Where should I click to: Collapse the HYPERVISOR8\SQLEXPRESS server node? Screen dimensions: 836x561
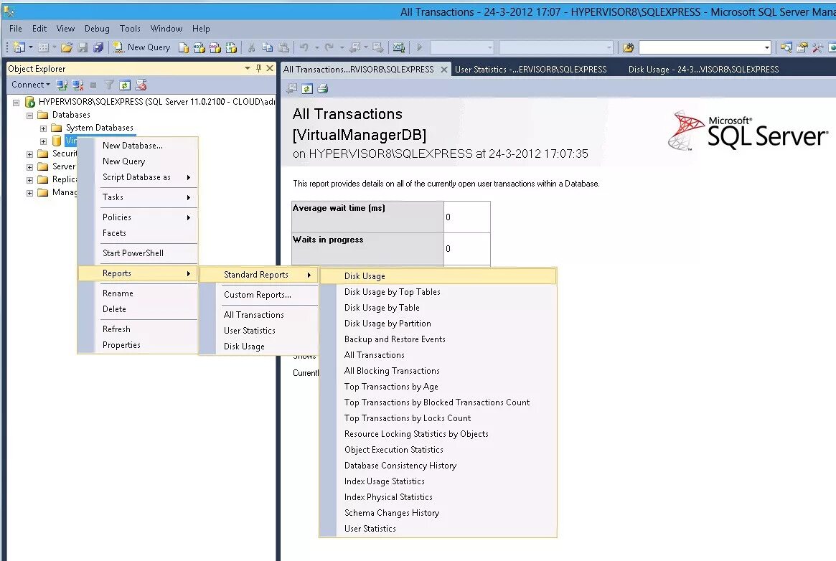pyautogui.click(x=16, y=103)
